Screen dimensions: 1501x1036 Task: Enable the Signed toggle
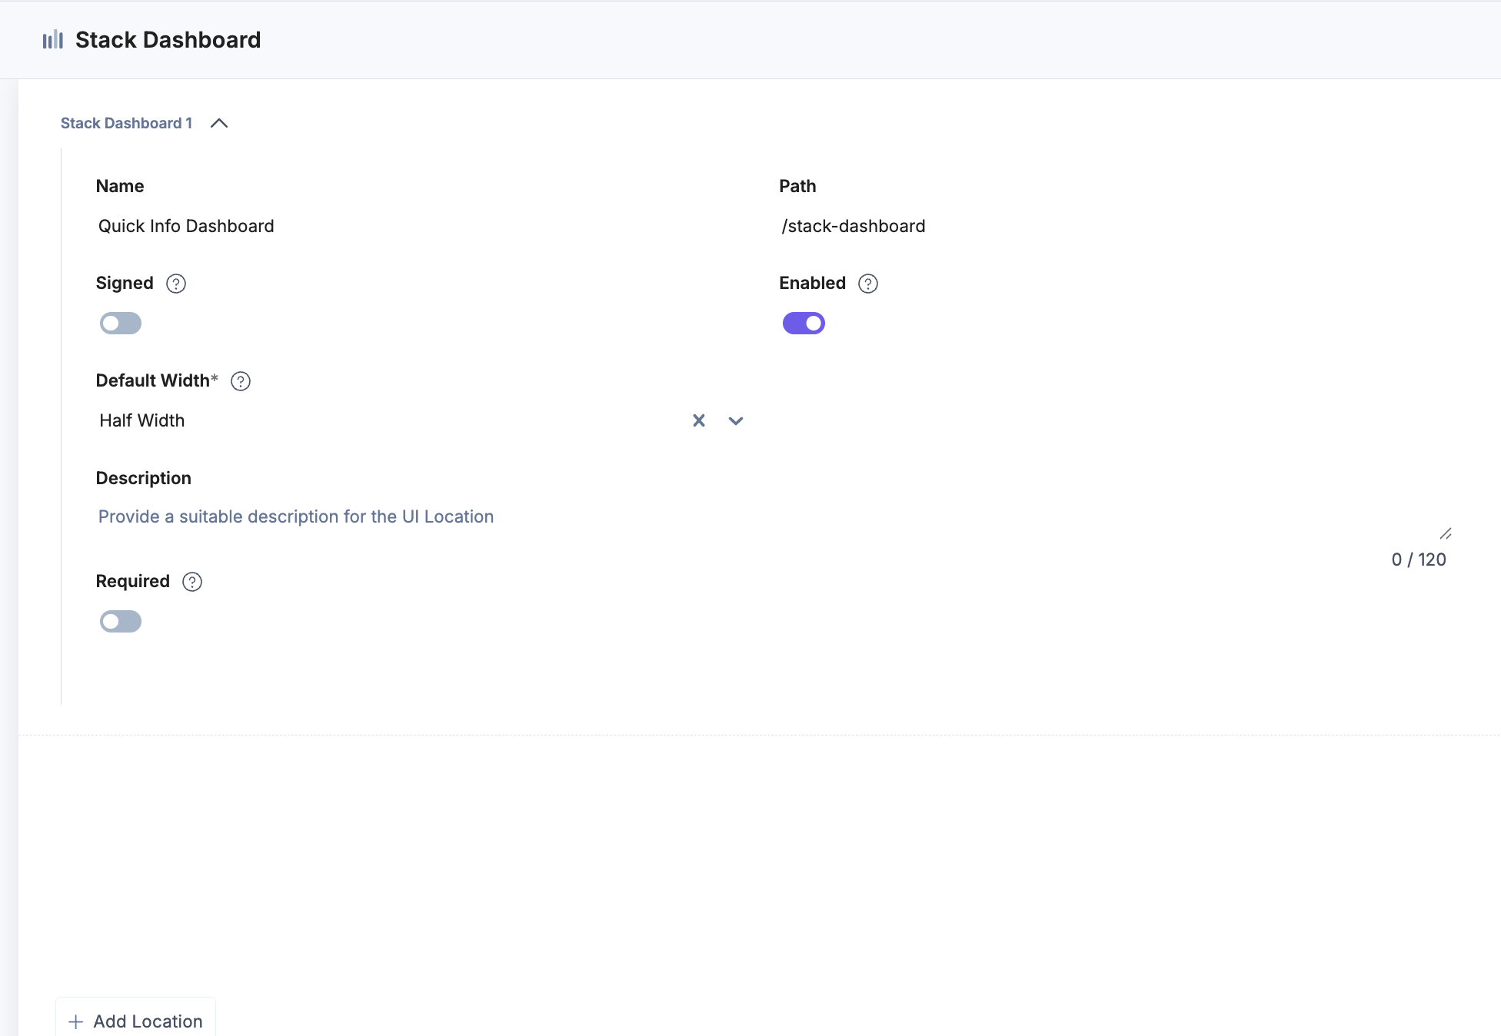120,323
